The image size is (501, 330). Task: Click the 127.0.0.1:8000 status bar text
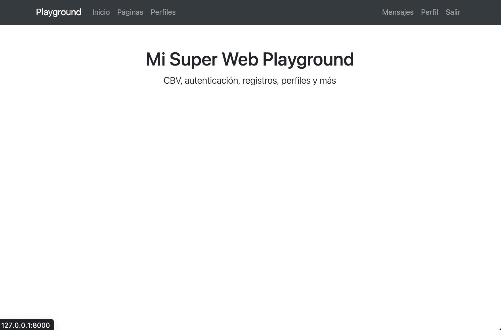[x=26, y=325]
